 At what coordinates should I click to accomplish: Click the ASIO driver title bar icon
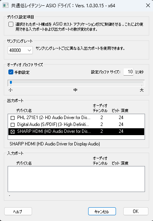click(x=6, y=5)
